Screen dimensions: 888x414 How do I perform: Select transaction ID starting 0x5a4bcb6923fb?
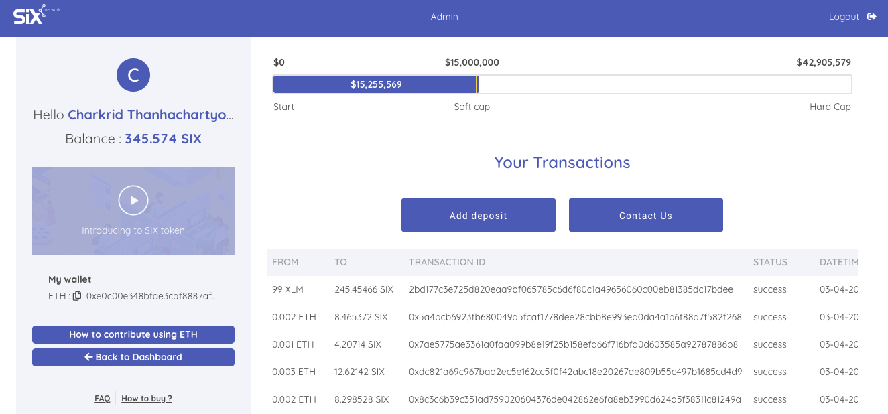pyautogui.click(x=576, y=317)
